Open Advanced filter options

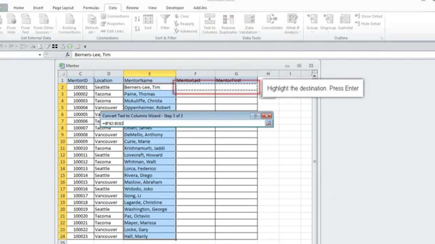tap(186, 31)
